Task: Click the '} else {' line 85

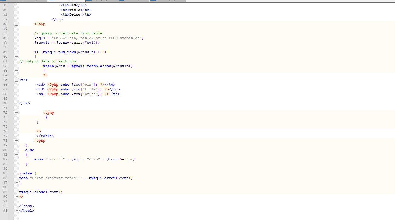Action: pyautogui.click(x=28, y=173)
